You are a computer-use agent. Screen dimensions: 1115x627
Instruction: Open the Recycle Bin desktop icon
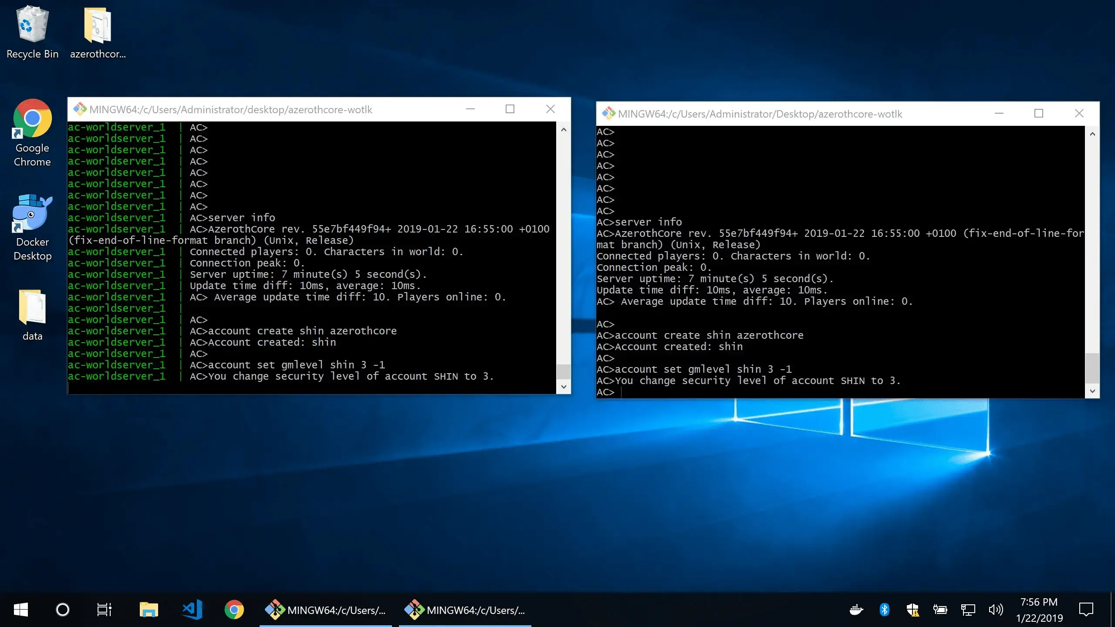pos(32,33)
